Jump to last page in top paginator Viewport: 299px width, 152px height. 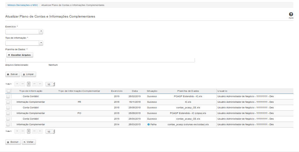click(40, 84)
